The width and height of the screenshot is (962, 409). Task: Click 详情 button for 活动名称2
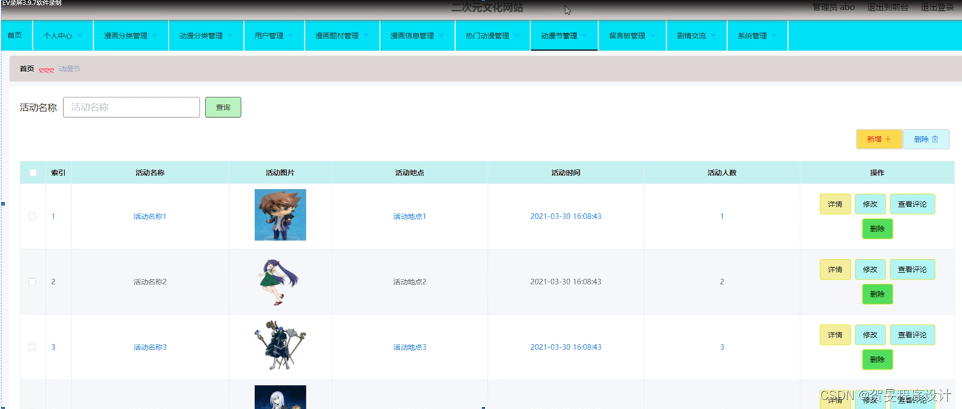(x=835, y=269)
